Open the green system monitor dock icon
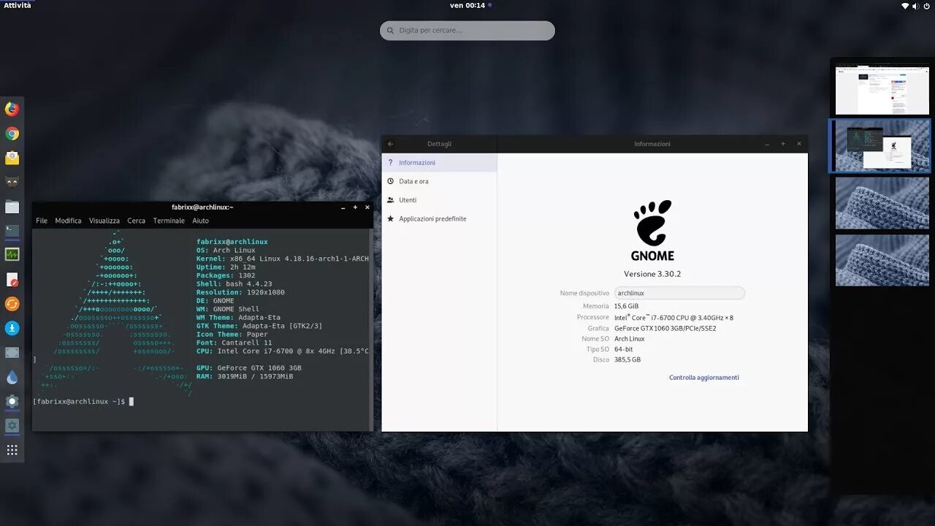This screenshot has height=526, width=935. coord(12,255)
